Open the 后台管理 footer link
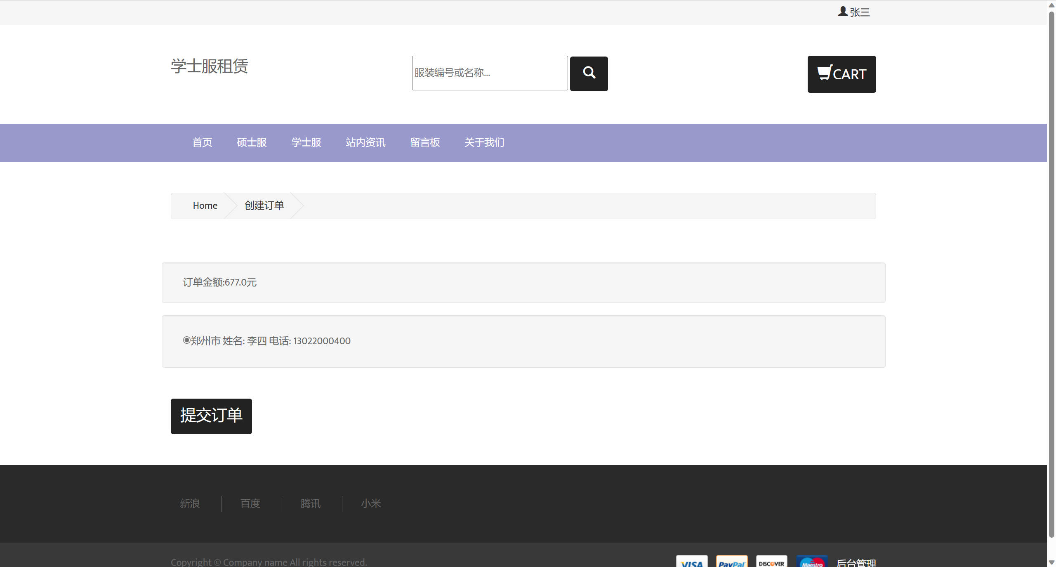 pos(856,563)
